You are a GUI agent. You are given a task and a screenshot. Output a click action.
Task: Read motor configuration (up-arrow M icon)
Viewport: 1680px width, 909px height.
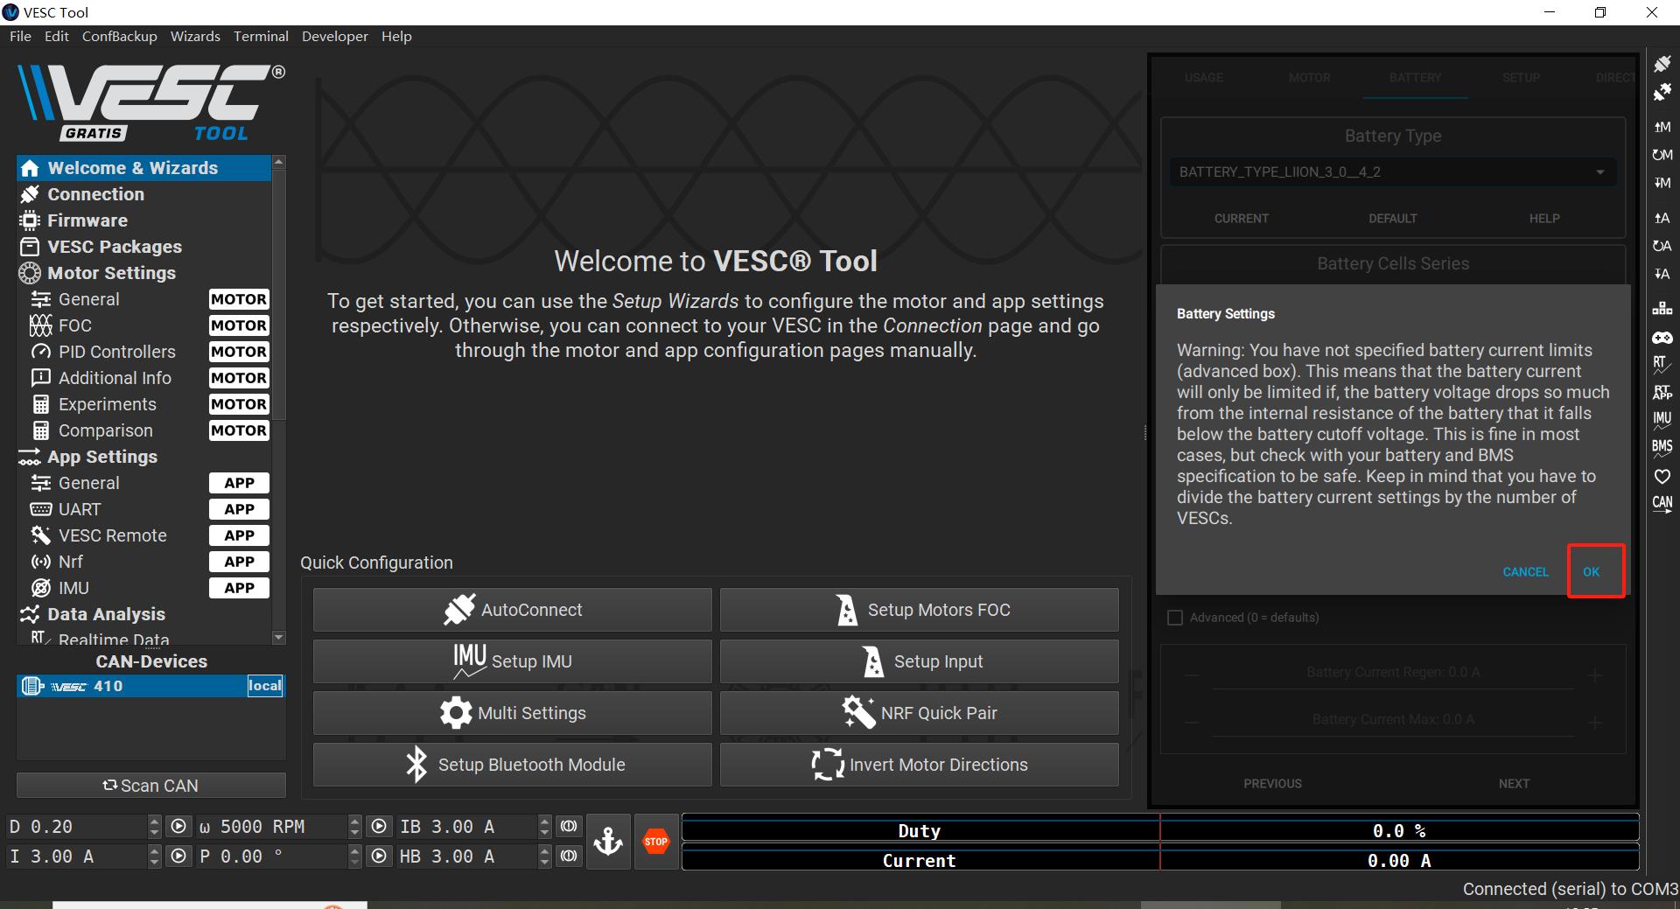(x=1662, y=127)
